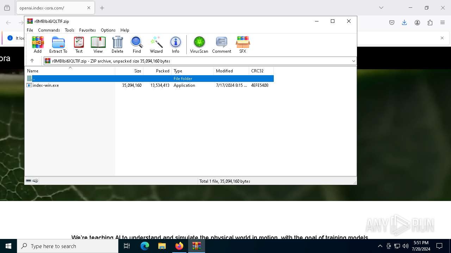Open Firefox list all tabs dropdown
451x253 pixels.
(381, 8)
